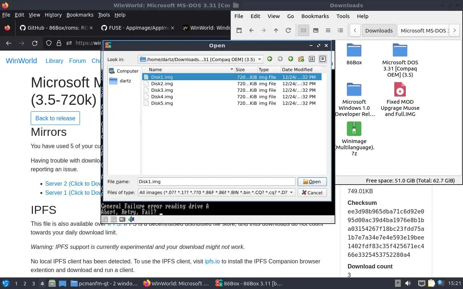Image resolution: width=463 pixels, height=289 pixels.
Task: Open the Server 1 download link
Action: tap(73, 193)
